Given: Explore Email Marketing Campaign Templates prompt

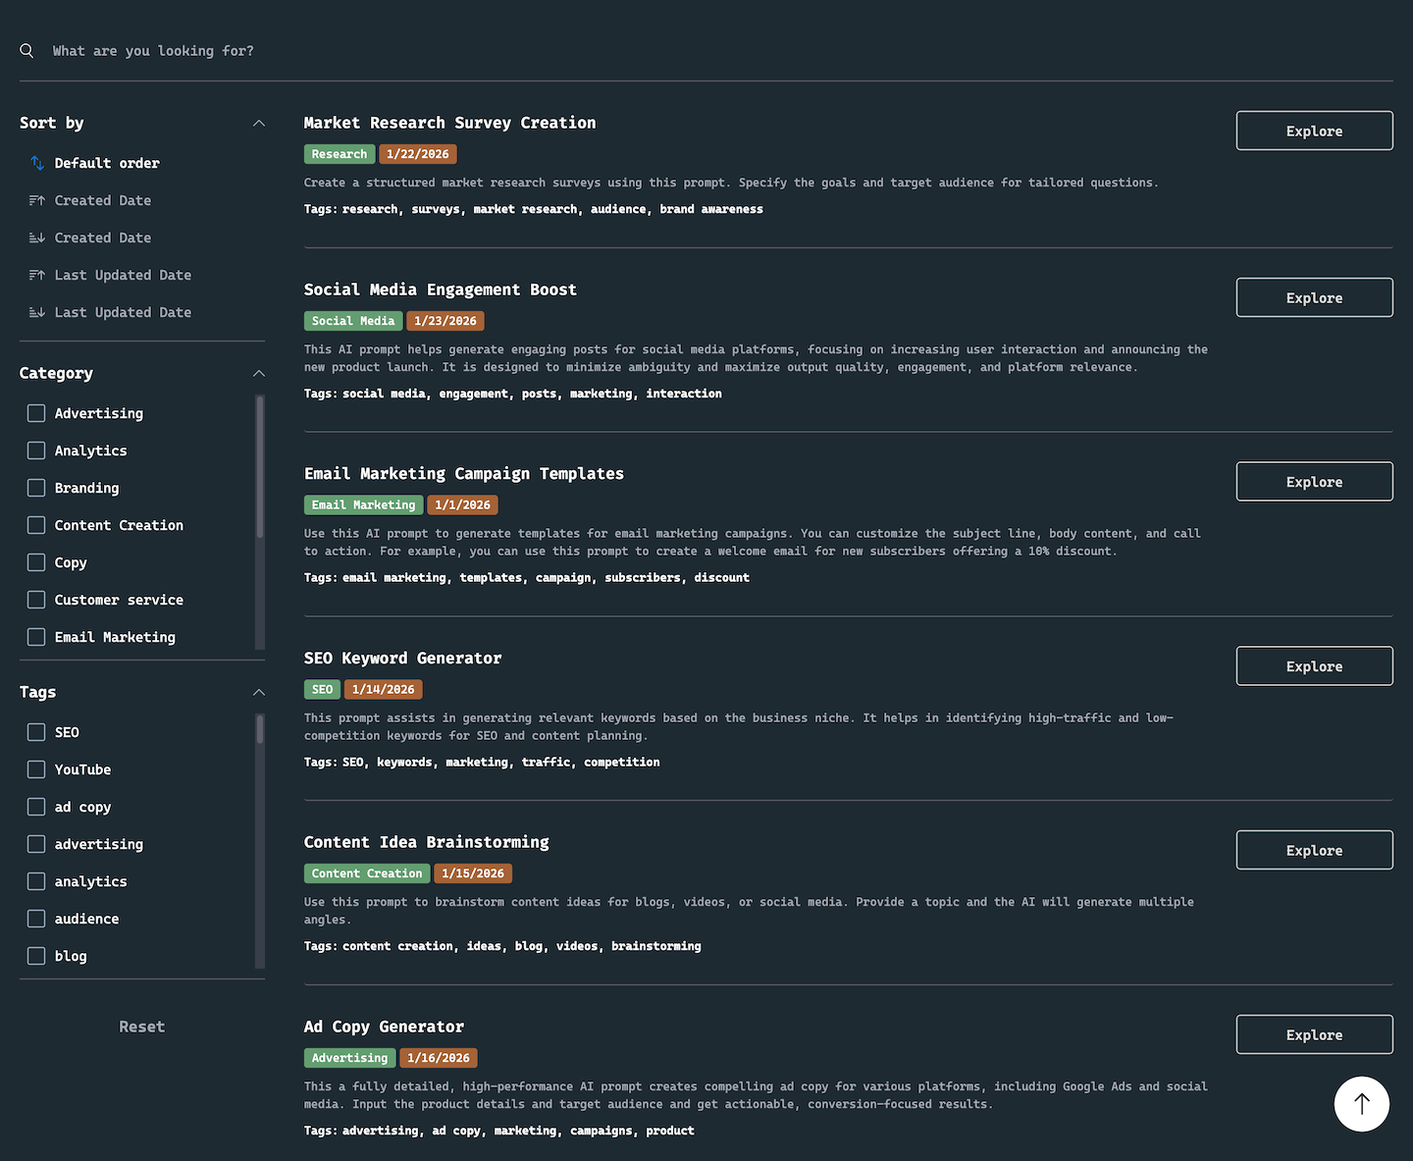Looking at the screenshot, I should tap(1314, 482).
